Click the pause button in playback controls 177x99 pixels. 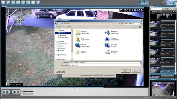click(x=11, y=92)
